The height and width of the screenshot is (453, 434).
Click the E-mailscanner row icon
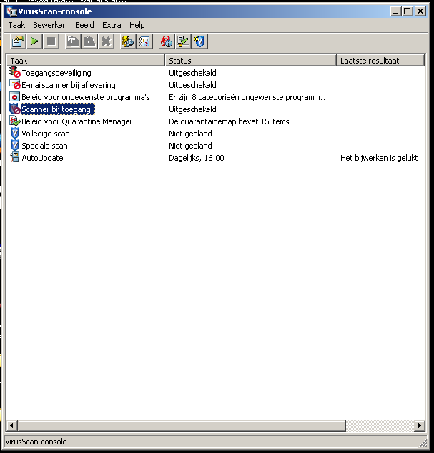(14, 84)
